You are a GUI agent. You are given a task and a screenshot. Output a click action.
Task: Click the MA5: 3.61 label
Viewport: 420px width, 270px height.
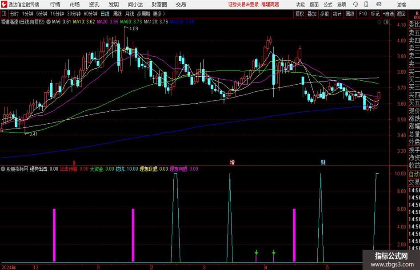[x=62, y=22]
